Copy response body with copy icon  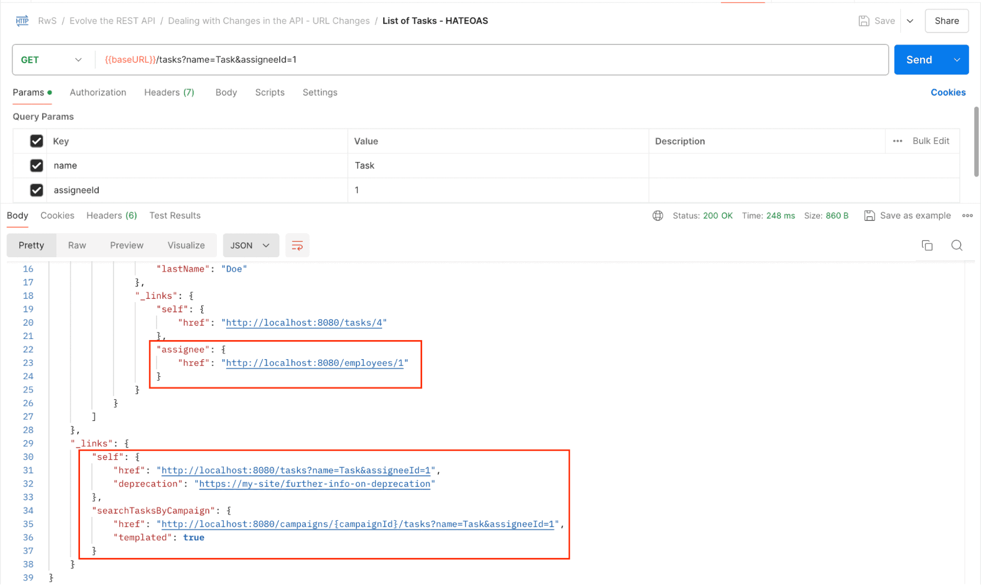tap(927, 245)
